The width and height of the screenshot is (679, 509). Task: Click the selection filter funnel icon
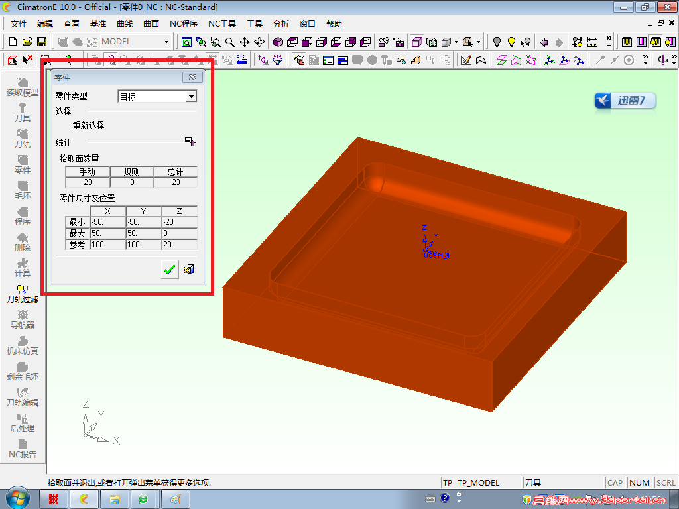[x=278, y=60]
